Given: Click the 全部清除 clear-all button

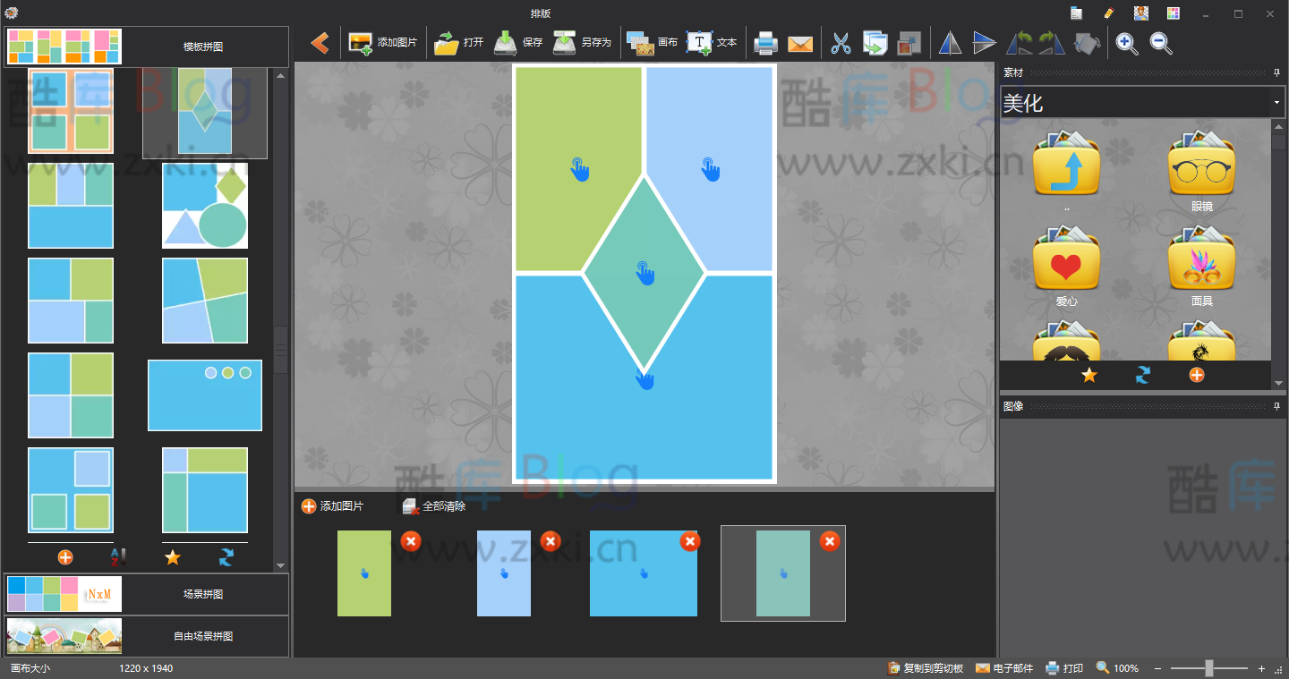Looking at the screenshot, I should (432, 505).
